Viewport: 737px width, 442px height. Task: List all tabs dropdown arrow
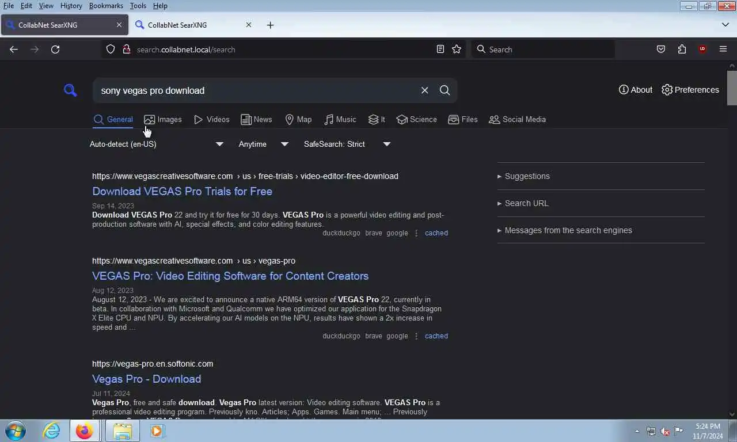click(725, 25)
